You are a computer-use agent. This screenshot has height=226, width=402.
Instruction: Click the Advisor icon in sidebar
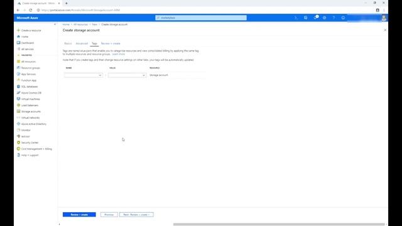coord(18,136)
